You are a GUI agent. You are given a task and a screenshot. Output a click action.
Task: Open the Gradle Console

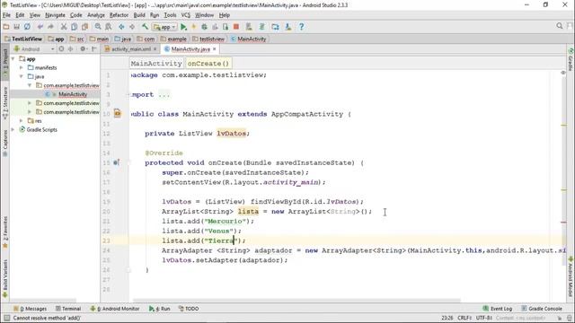click(x=542, y=309)
